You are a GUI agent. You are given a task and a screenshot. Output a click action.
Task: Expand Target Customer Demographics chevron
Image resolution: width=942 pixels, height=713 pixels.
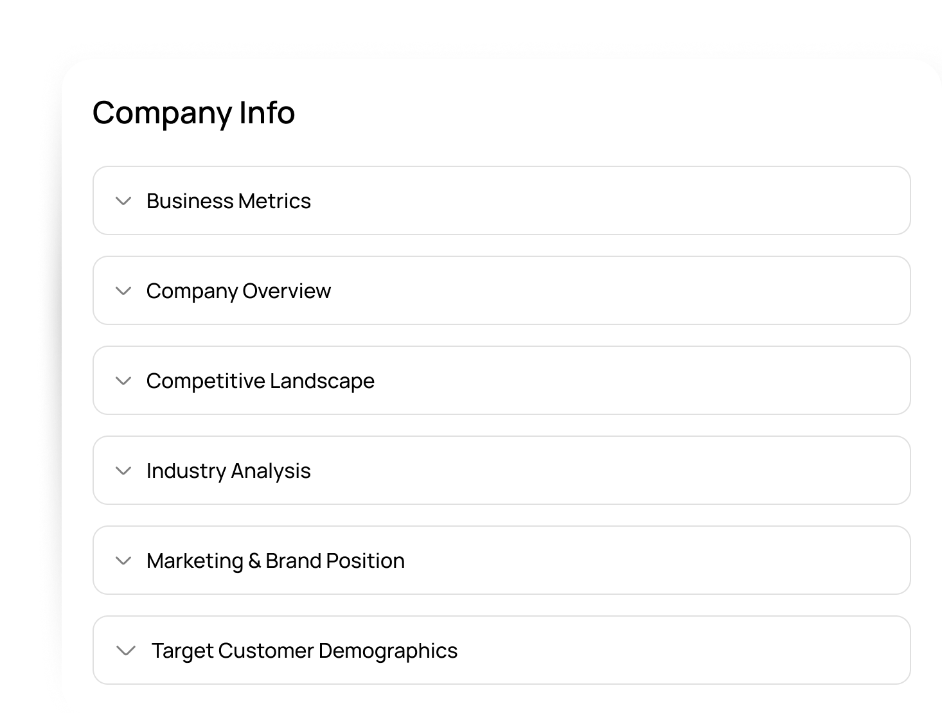point(126,651)
